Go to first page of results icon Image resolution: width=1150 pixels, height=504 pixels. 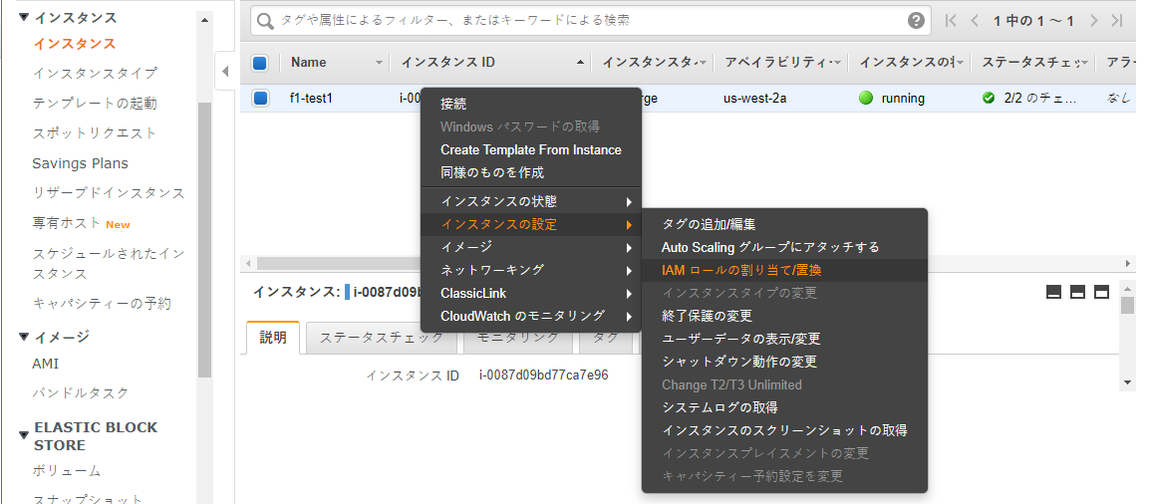click(951, 21)
